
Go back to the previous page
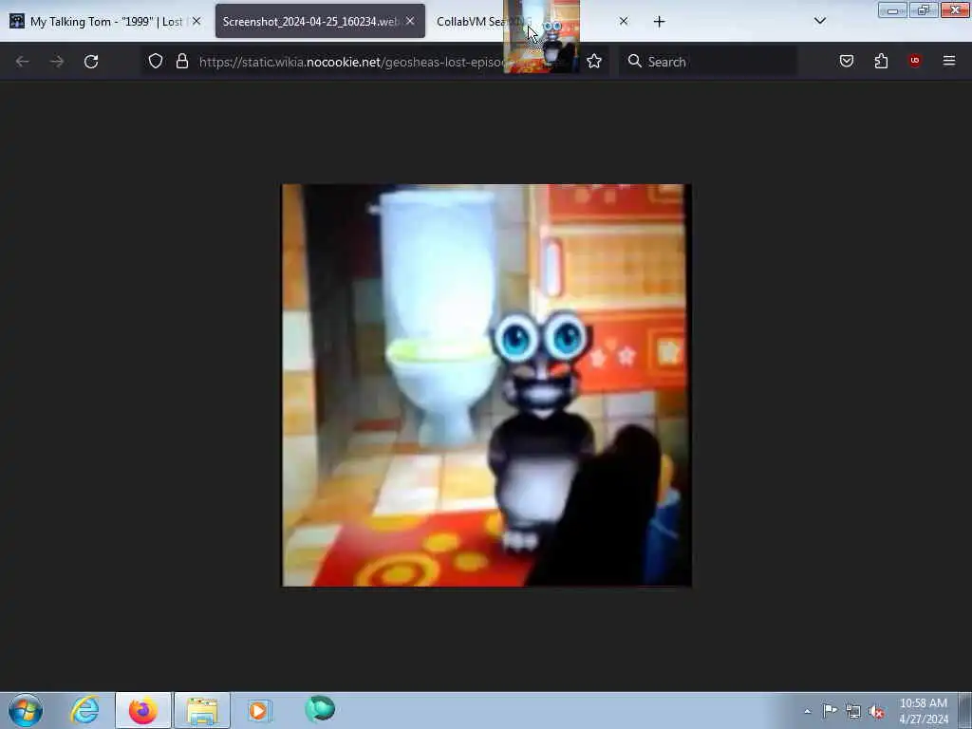pyautogui.click(x=23, y=62)
